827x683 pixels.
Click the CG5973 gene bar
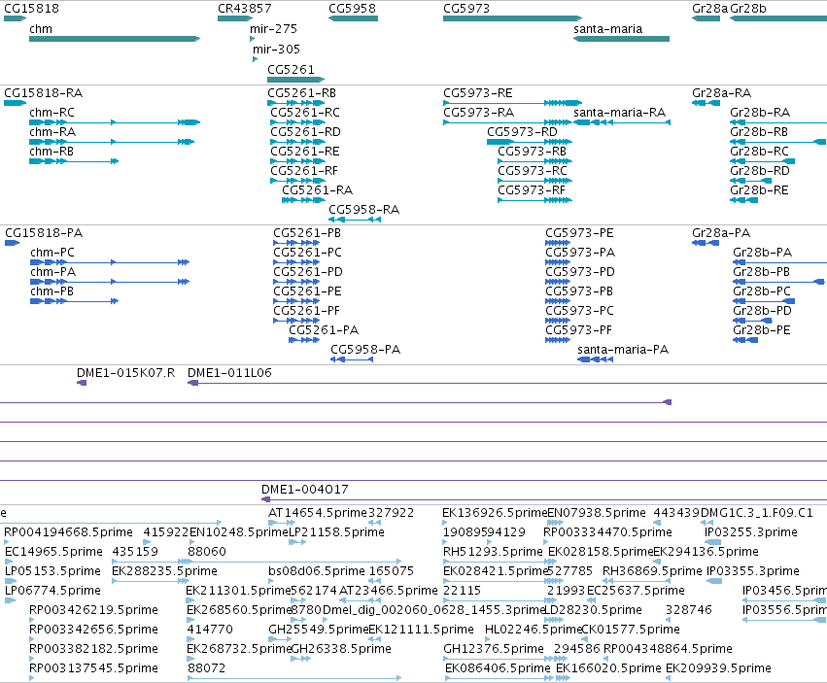513,18
